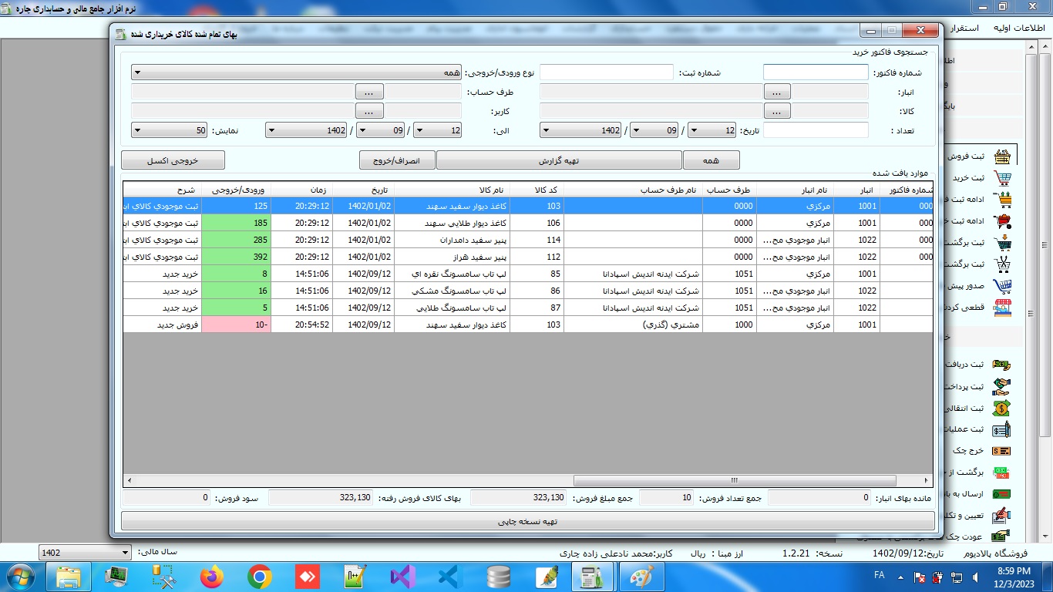
Task: Open ثبت دریافت cash receipt icon
Action: (1002, 365)
